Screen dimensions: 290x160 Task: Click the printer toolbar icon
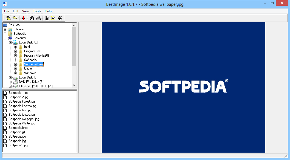tap(38, 18)
